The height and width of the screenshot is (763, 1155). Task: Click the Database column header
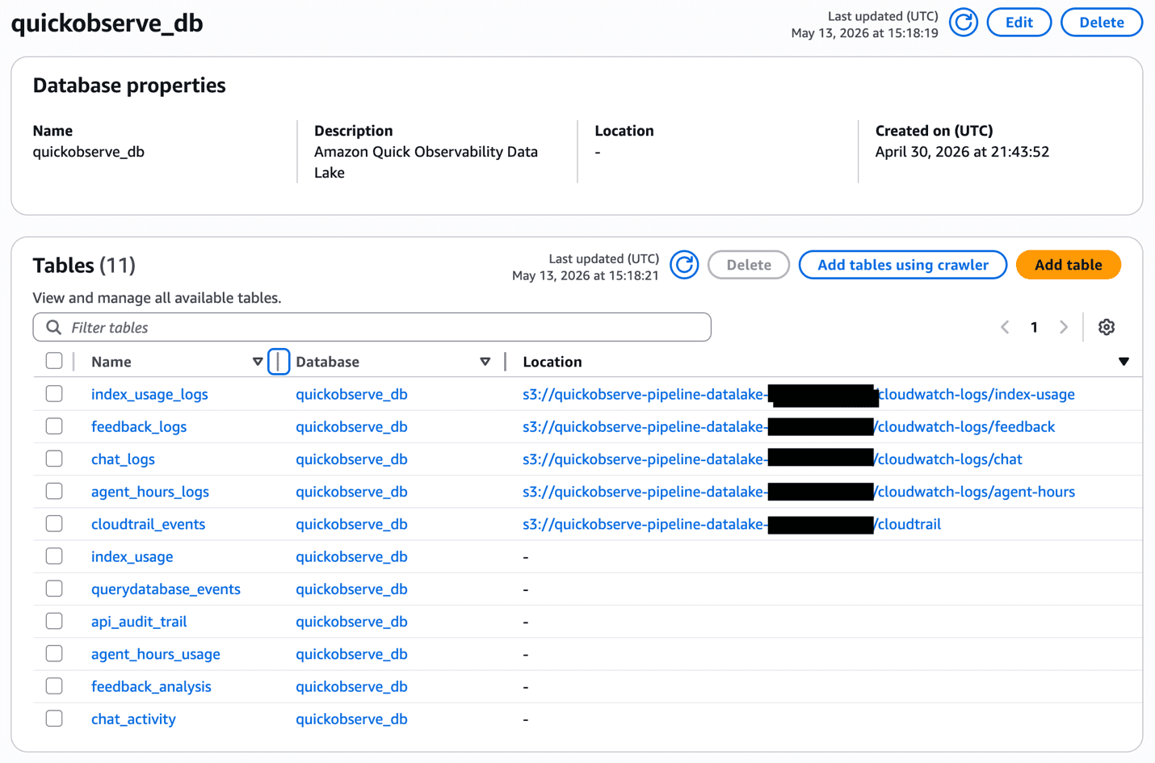(x=327, y=362)
